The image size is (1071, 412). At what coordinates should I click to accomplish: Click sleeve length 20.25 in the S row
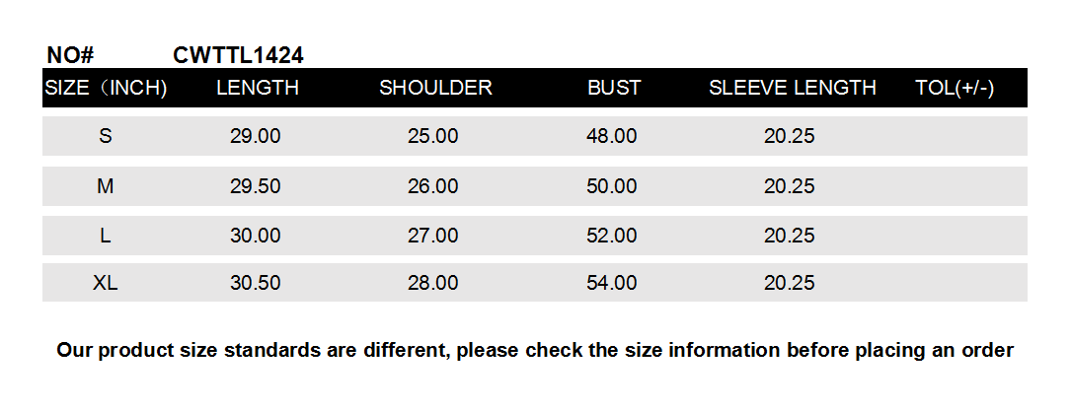[789, 136]
